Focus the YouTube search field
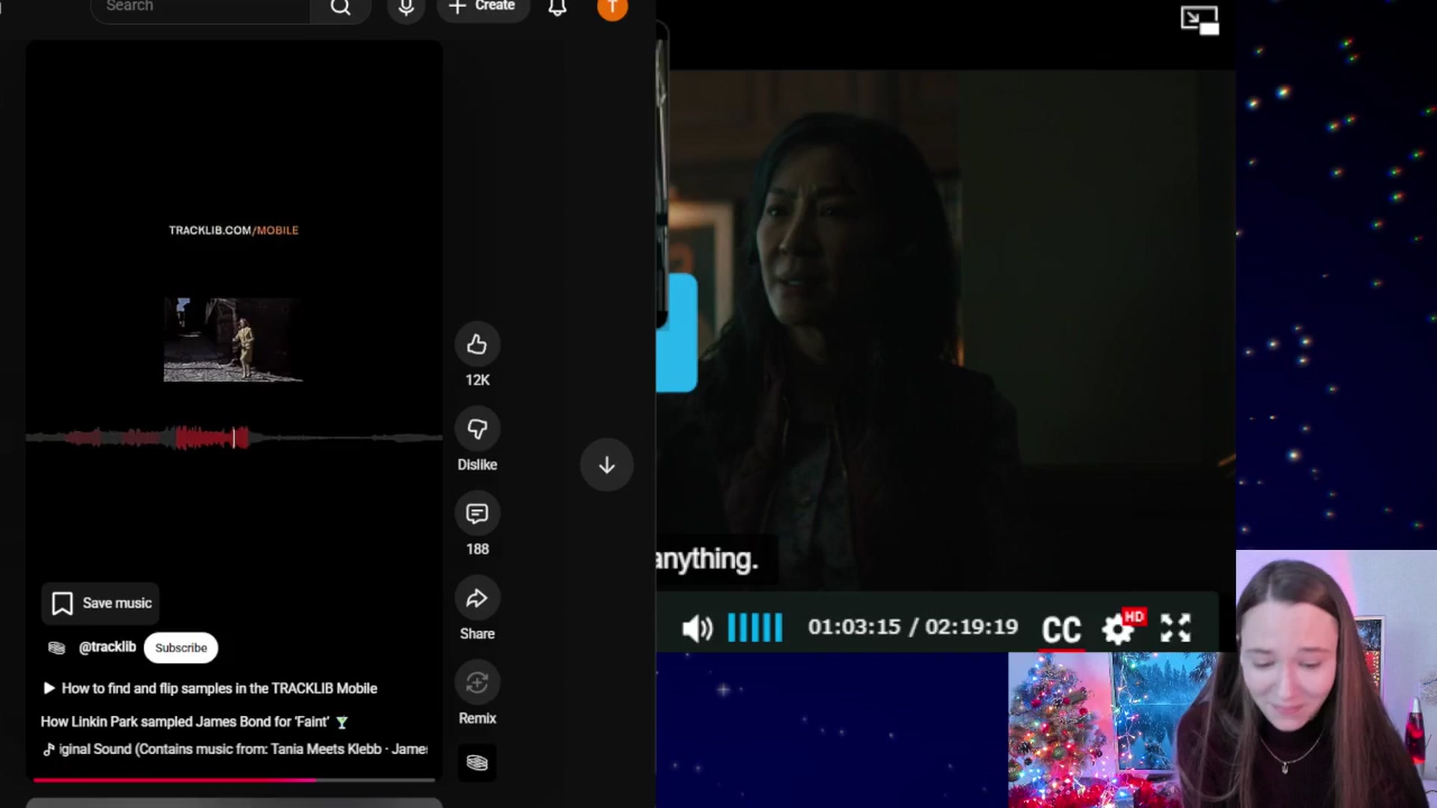Screen dimensions: 1437x808 click(201, 7)
